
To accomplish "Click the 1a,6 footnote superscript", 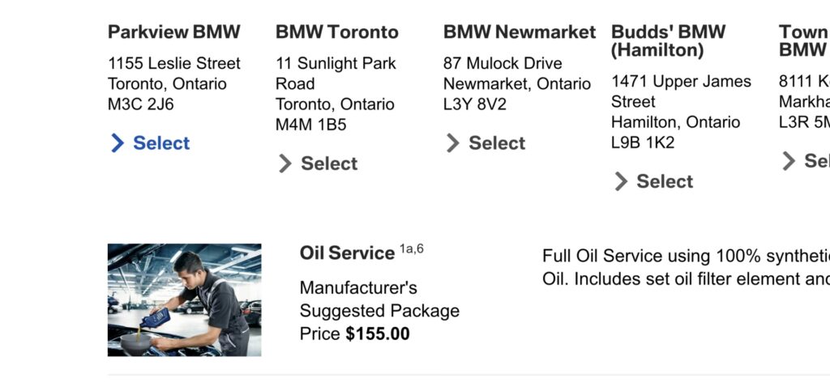I will tap(411, 249).
